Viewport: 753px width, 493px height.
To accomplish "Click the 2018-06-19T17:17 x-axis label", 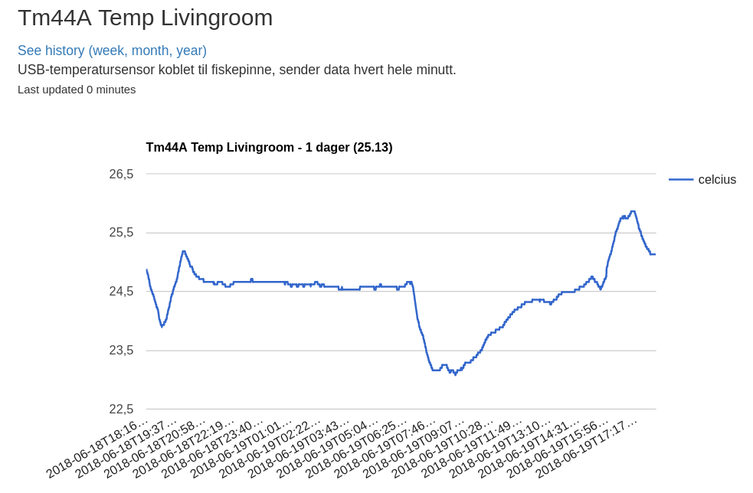I will pos(587,448).
